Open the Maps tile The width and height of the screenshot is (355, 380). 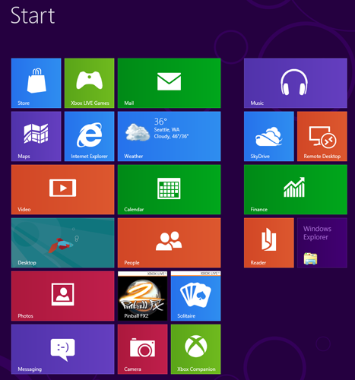36,136
